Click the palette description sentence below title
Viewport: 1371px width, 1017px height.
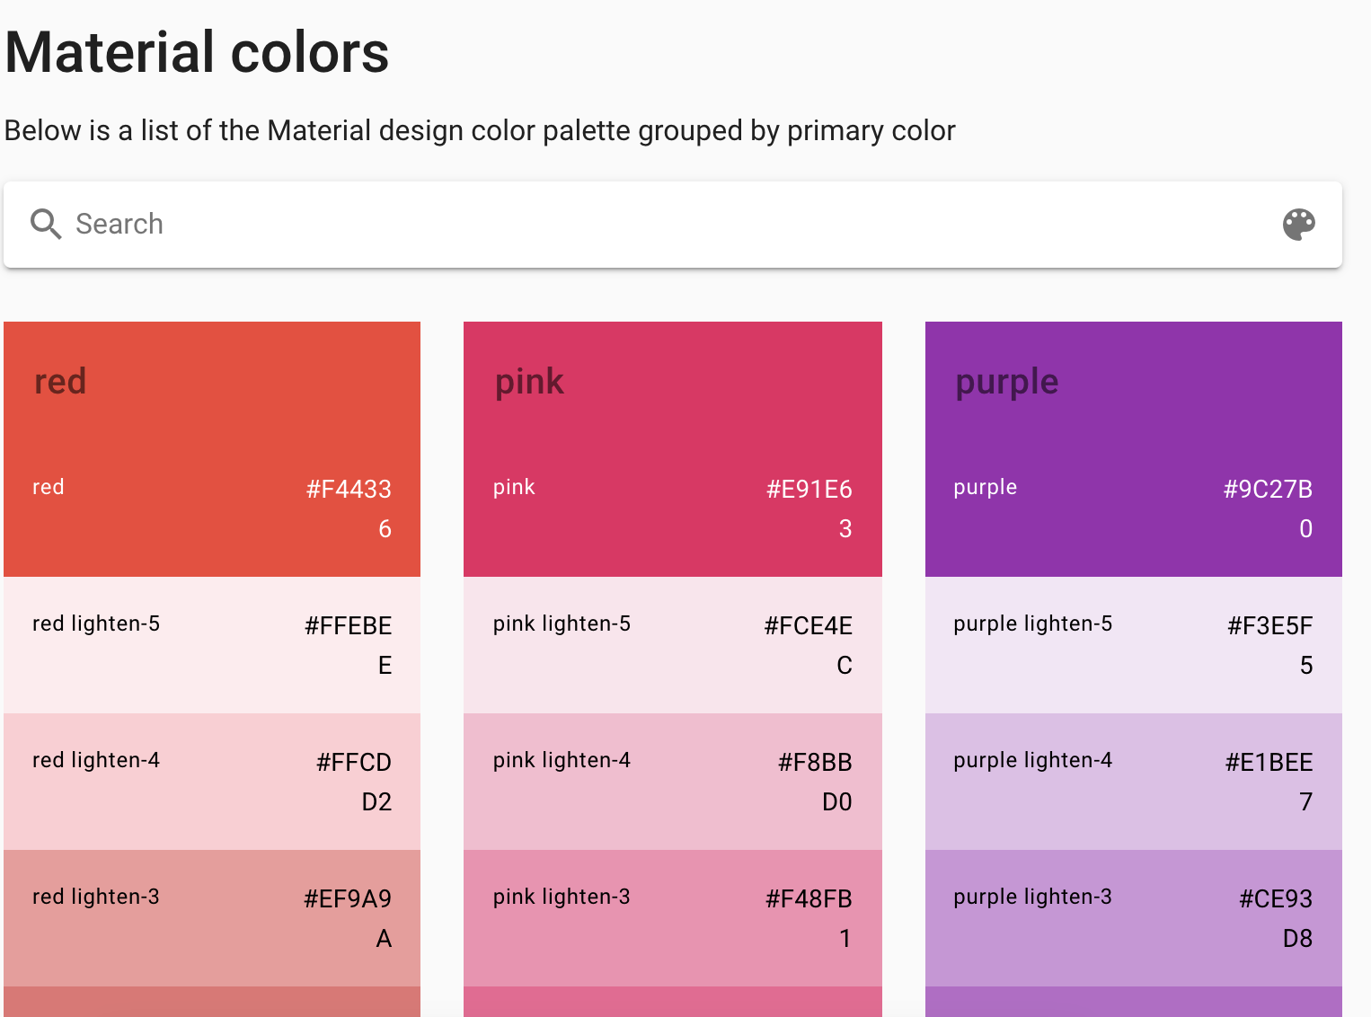click(480, 131)
